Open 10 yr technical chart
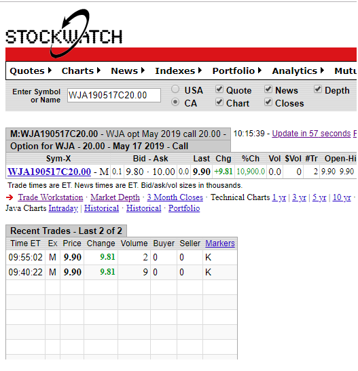This screenshot has width=358, height=371. tap(342, 197)
